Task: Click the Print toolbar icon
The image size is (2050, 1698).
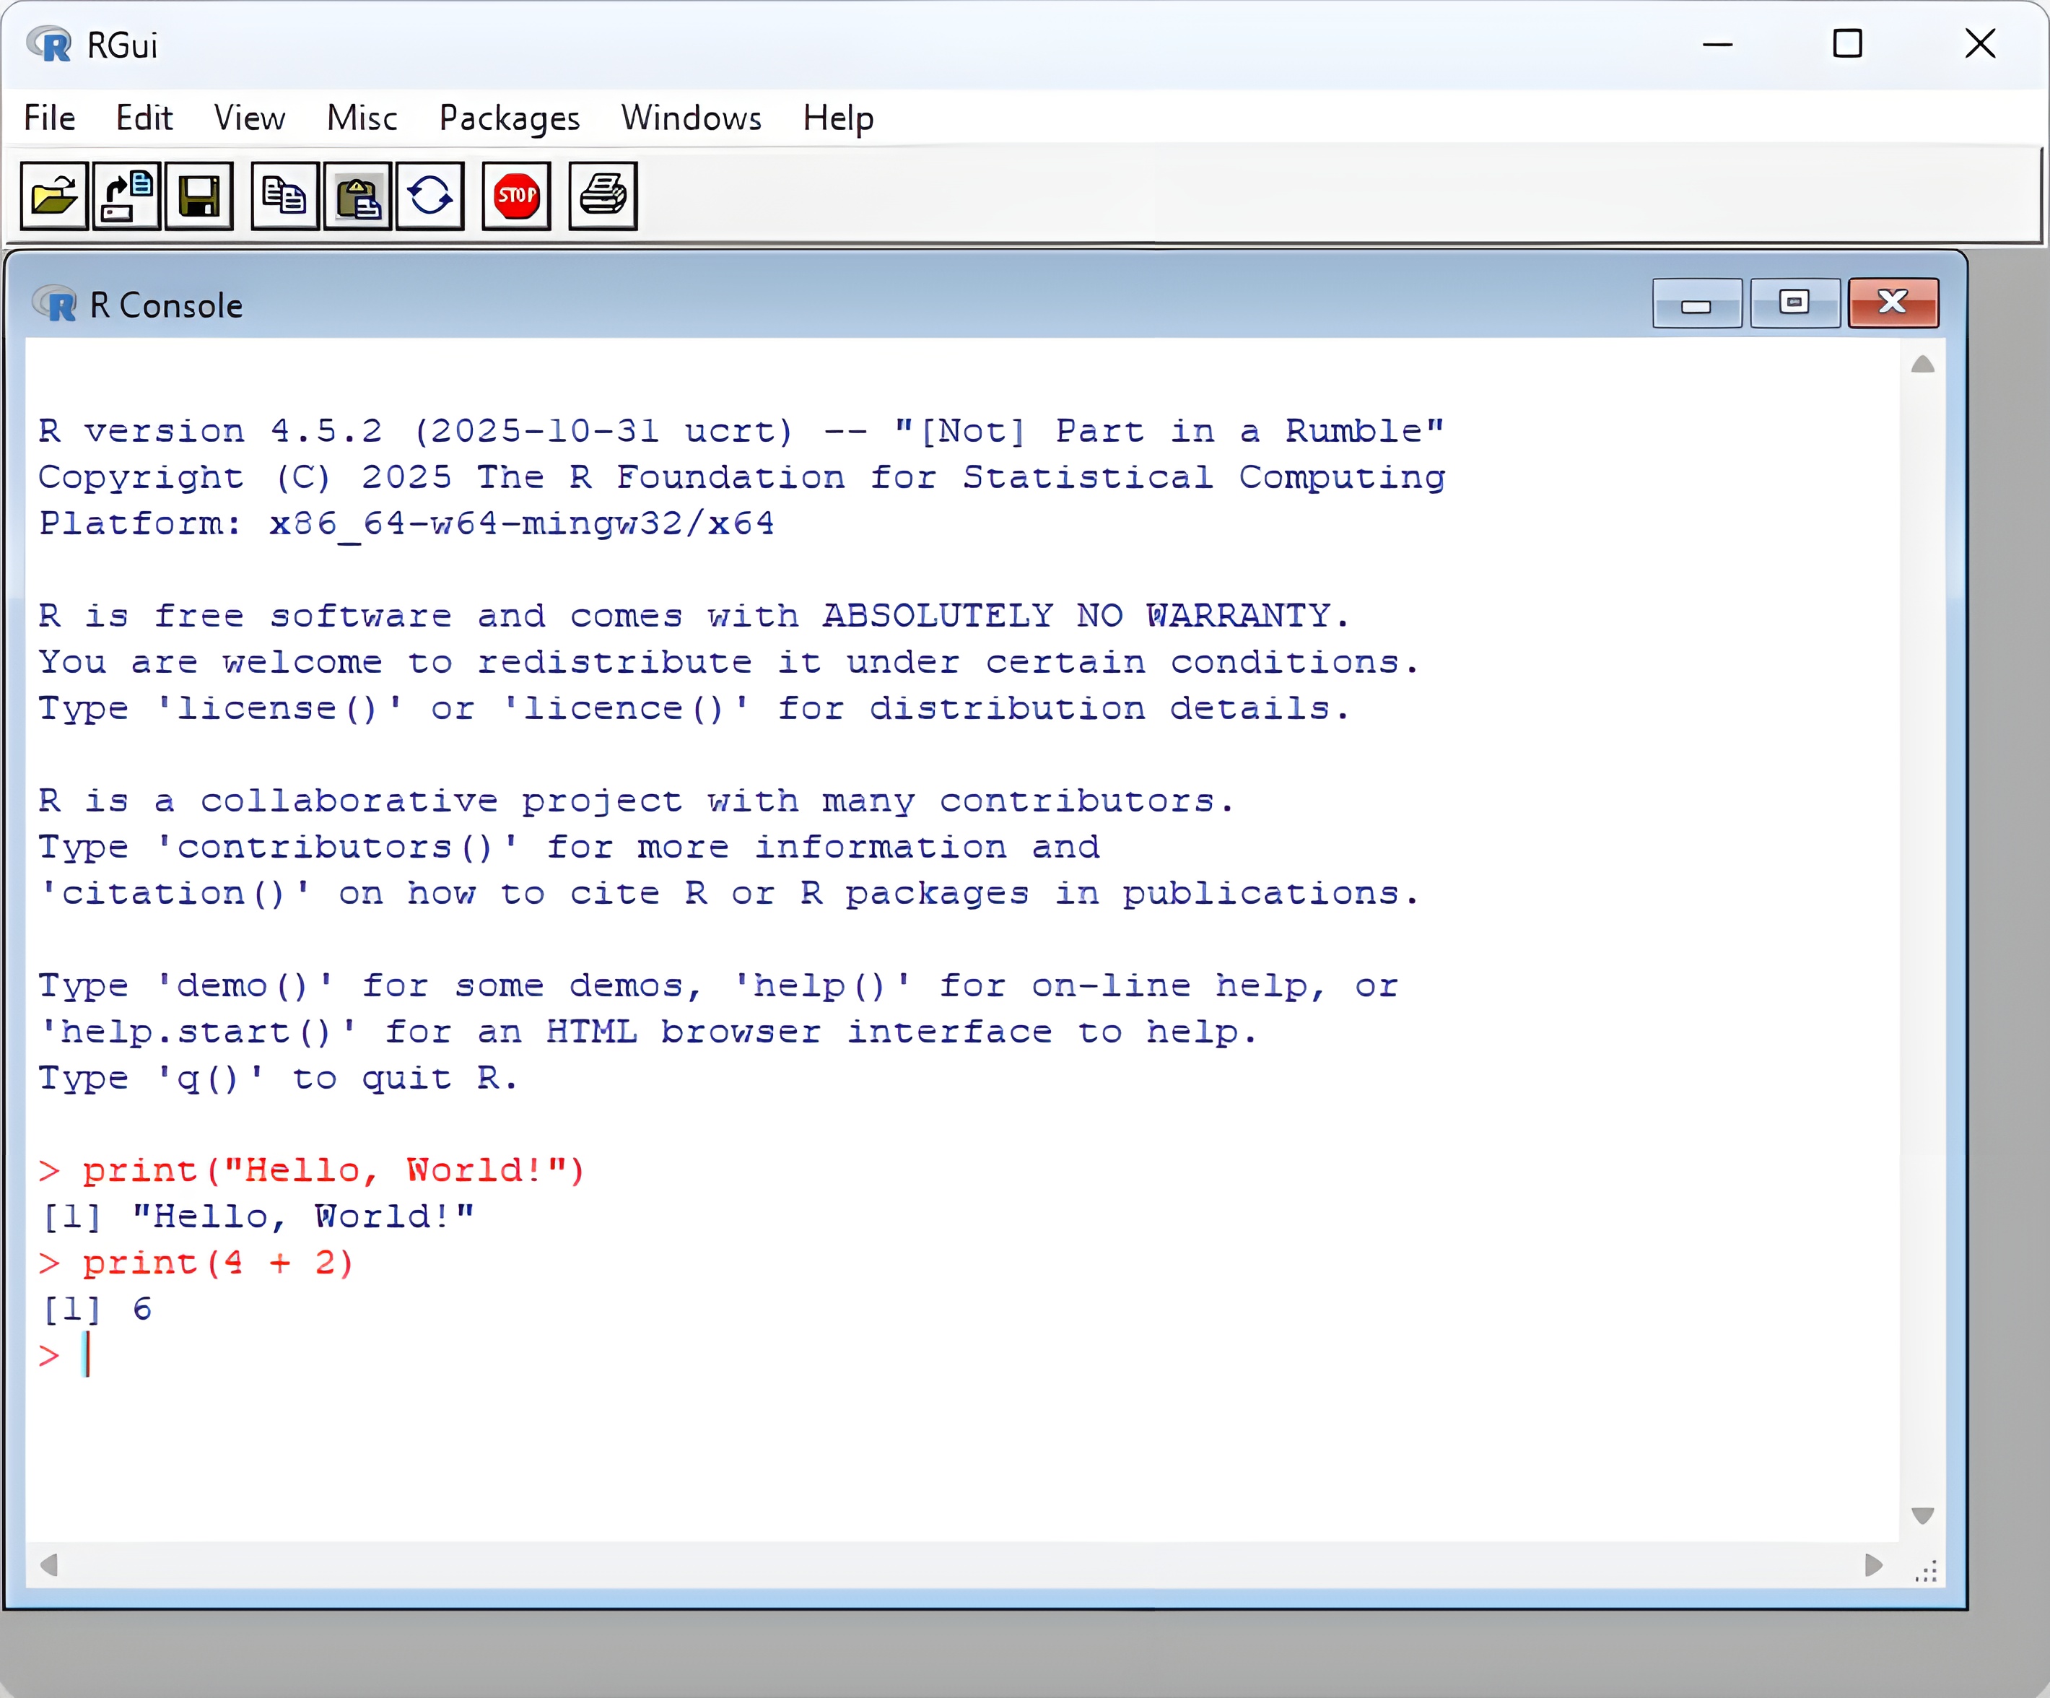Action: 602,196
